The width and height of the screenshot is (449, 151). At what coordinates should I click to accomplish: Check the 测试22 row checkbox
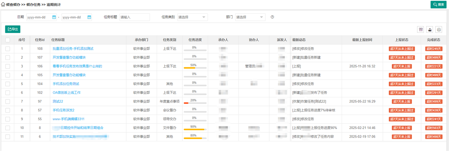[8, 101]
